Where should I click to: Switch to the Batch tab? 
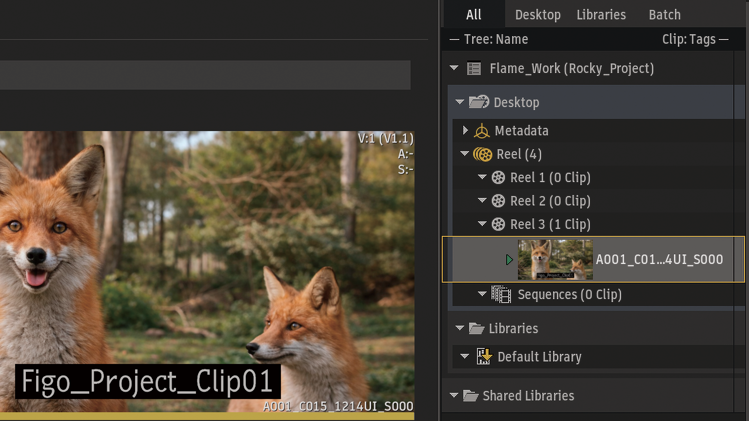click(664, 15)
